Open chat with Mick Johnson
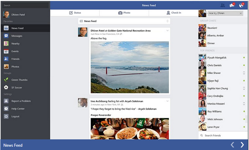 coord(223,119)
